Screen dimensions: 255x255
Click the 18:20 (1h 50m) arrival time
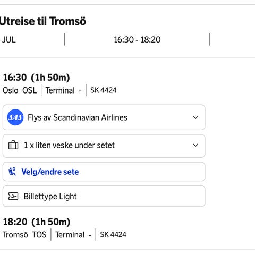[x=37, y=222]
